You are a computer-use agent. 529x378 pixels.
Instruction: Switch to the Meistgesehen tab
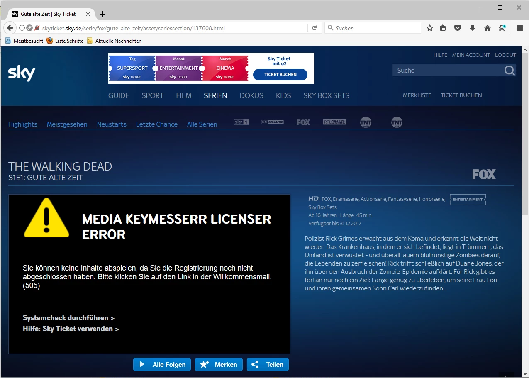coord(67,124)
